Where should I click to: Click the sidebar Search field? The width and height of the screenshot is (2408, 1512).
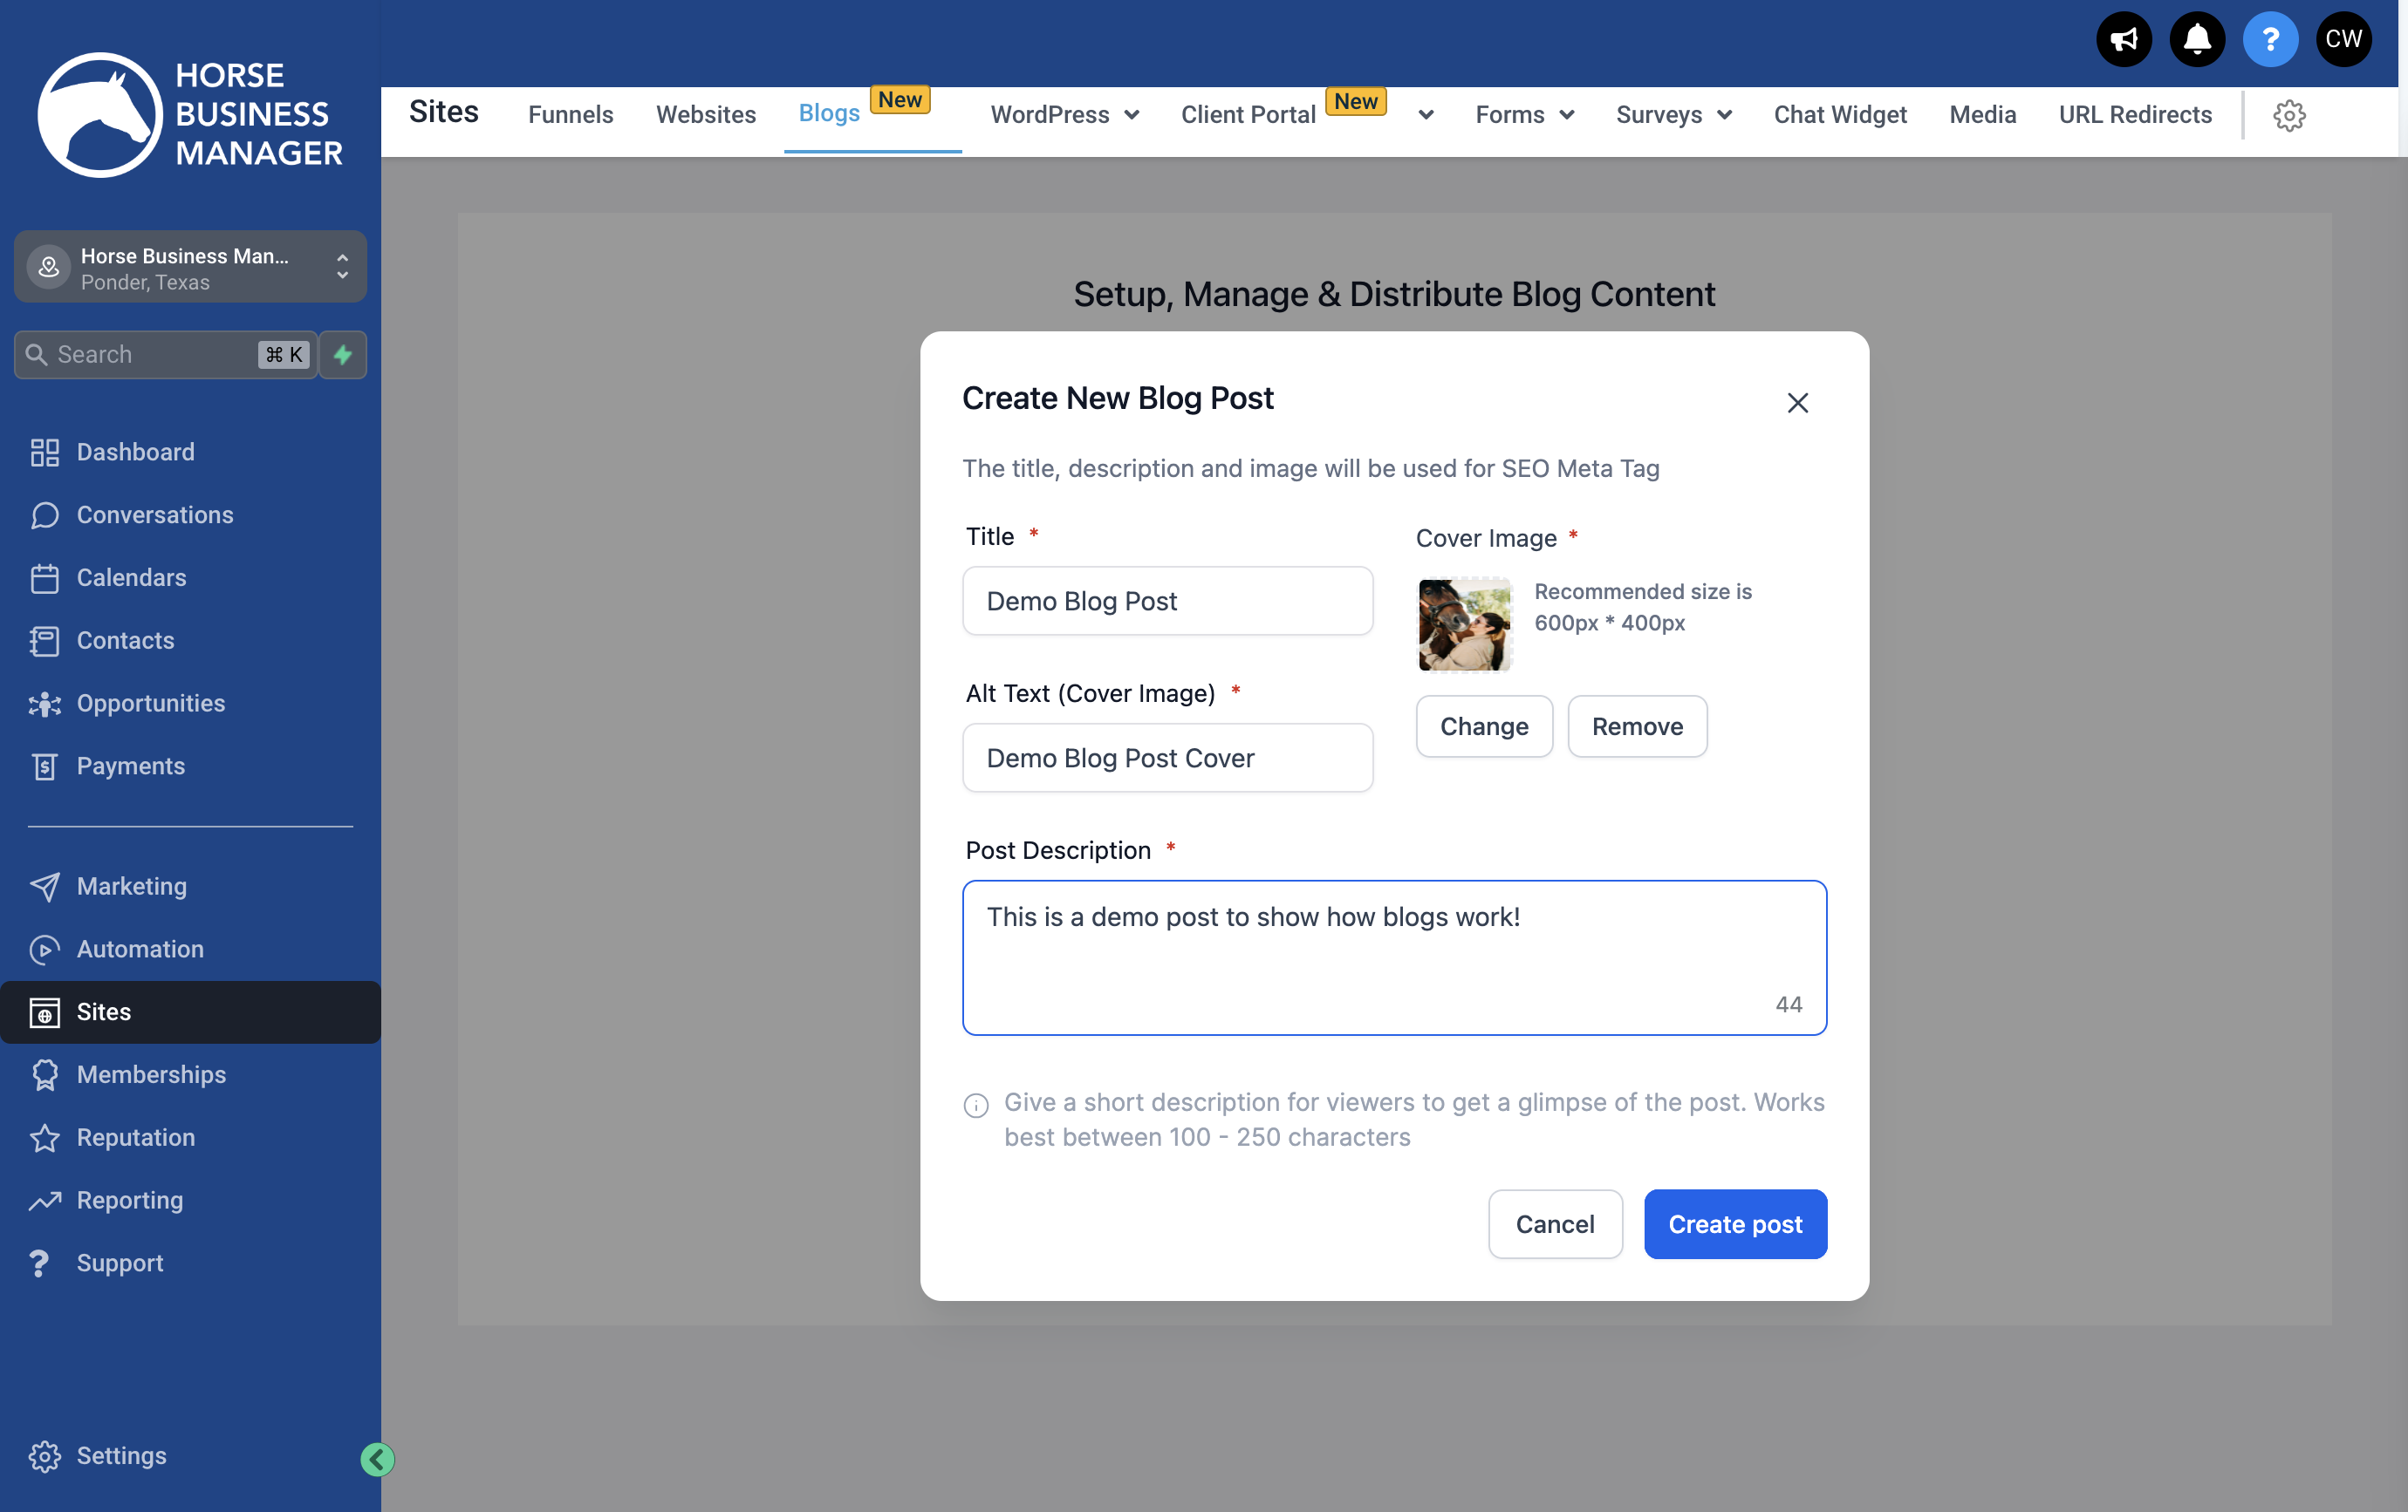tap(165, 354)
